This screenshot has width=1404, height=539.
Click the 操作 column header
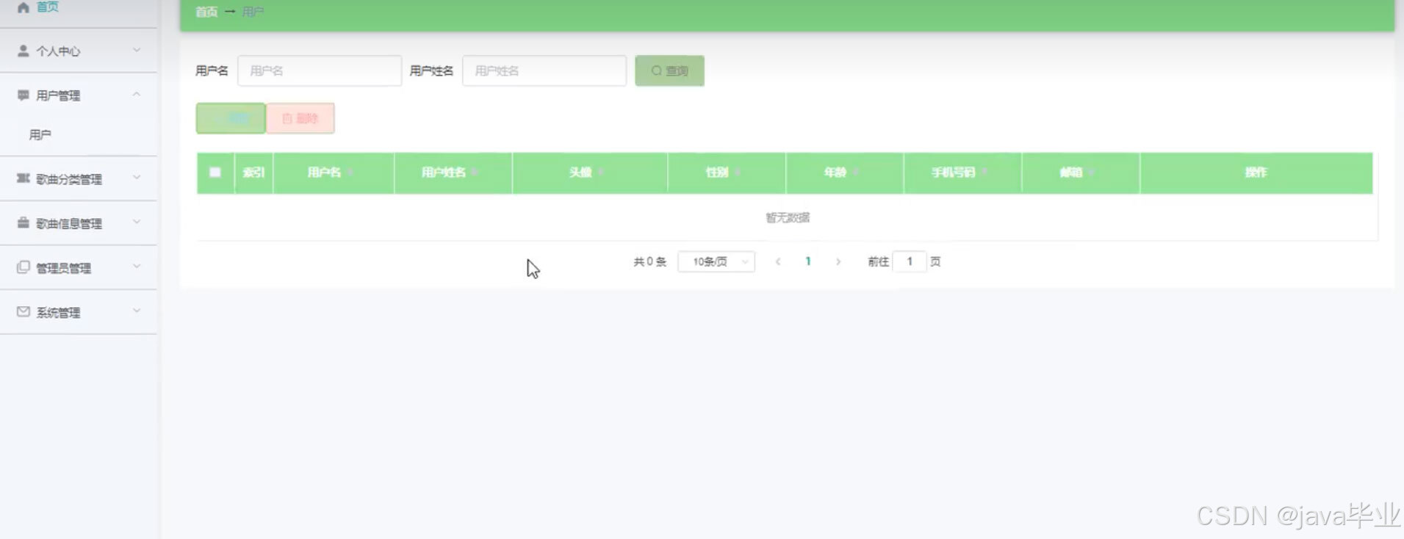(1256, 173)
